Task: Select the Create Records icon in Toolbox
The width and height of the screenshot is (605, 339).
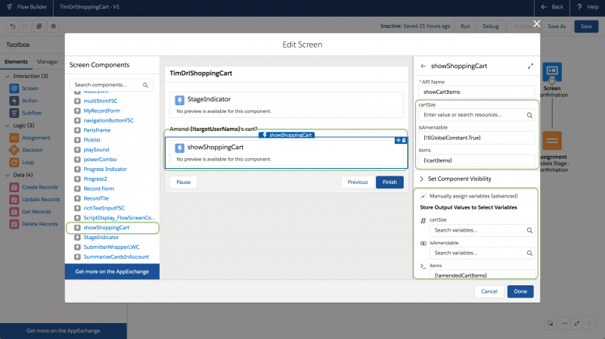Action: click(x=14, y=187)
